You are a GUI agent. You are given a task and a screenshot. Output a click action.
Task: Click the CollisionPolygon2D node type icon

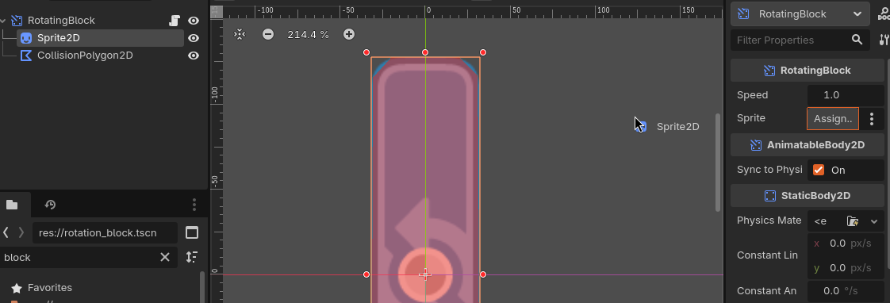point(26,56)
